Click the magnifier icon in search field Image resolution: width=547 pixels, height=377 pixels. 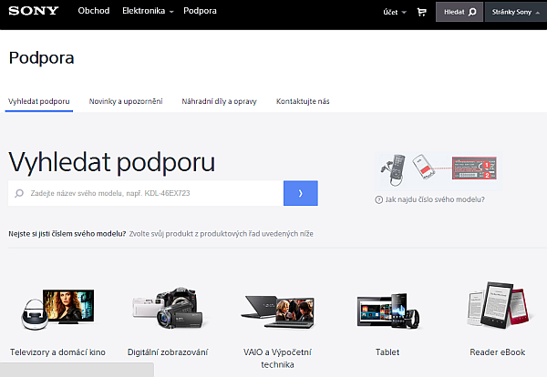coord(20,194)
